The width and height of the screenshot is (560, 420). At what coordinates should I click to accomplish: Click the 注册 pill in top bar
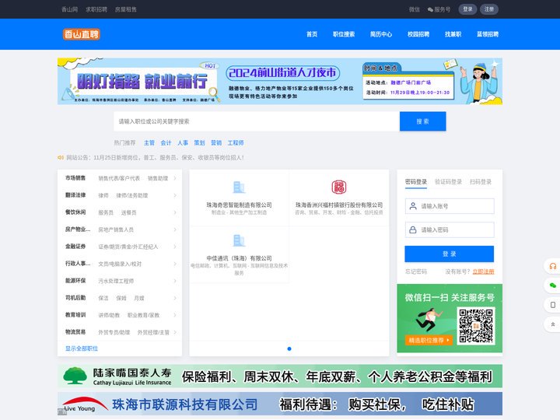(489, 9)
